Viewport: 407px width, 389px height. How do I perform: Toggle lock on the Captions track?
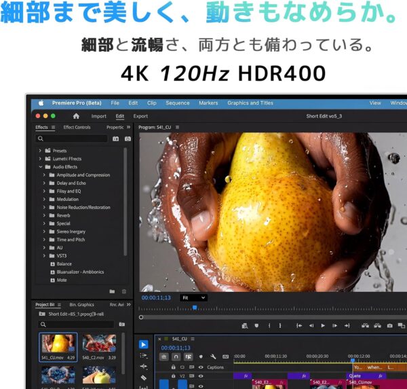click(174, 367)
